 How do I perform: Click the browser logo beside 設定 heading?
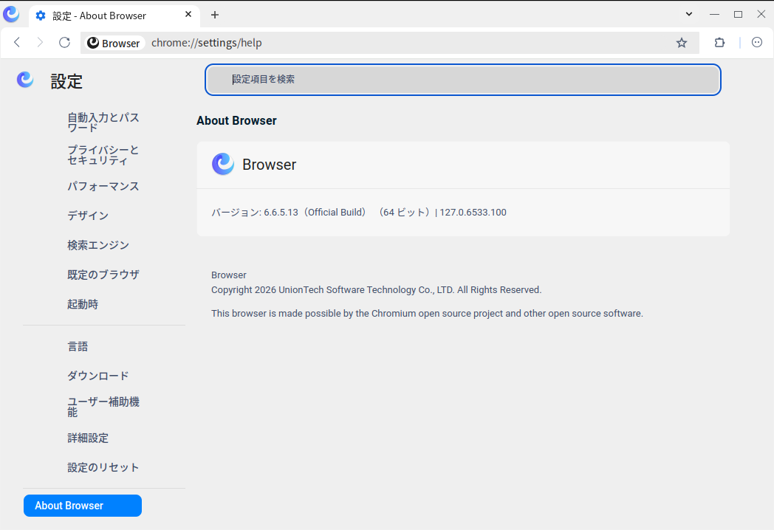coord(25,80)
